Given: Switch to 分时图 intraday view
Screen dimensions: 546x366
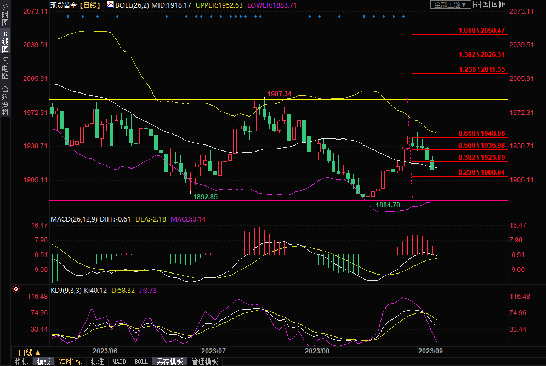Looking at the screenshot, I should pos(5,15).
